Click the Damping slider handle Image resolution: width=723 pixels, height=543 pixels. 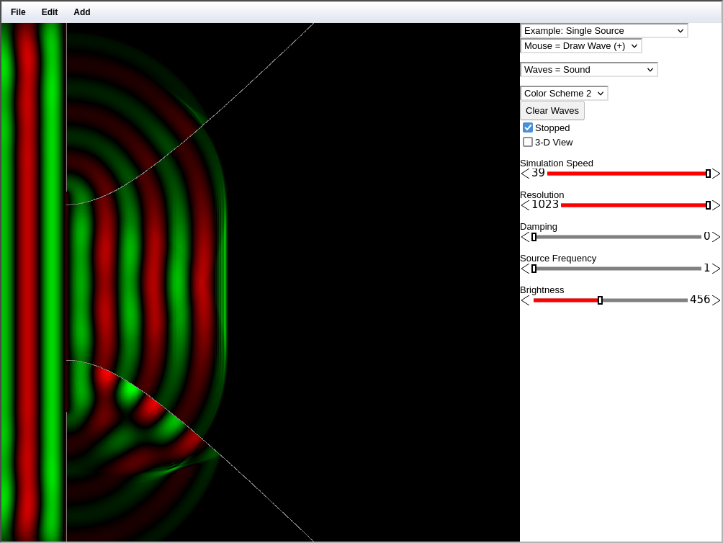[x=534, y=237]
